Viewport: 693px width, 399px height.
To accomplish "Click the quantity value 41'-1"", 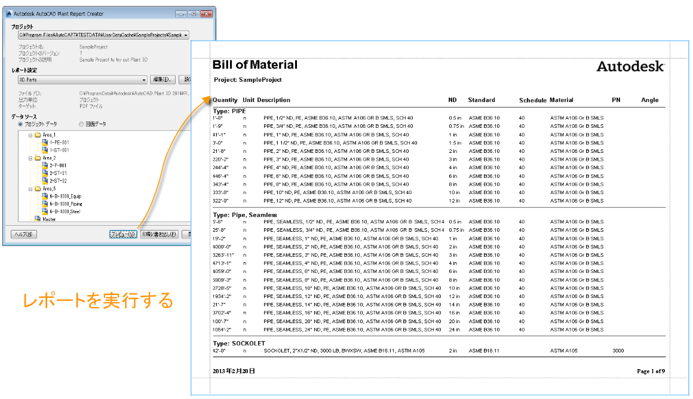I will [219, 135].
